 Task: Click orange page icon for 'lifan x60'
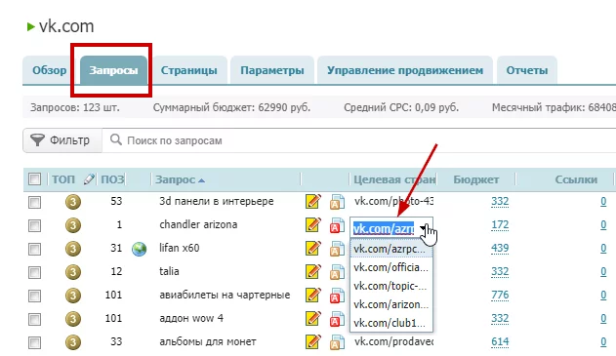[337, 249]
